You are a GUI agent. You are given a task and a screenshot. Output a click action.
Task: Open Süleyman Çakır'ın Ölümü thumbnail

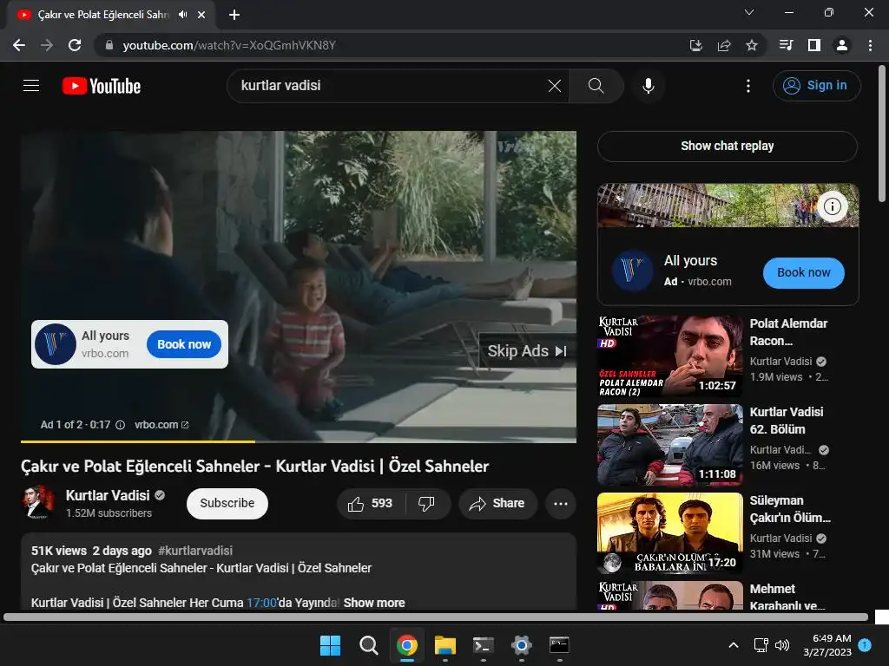click(669, 533)
